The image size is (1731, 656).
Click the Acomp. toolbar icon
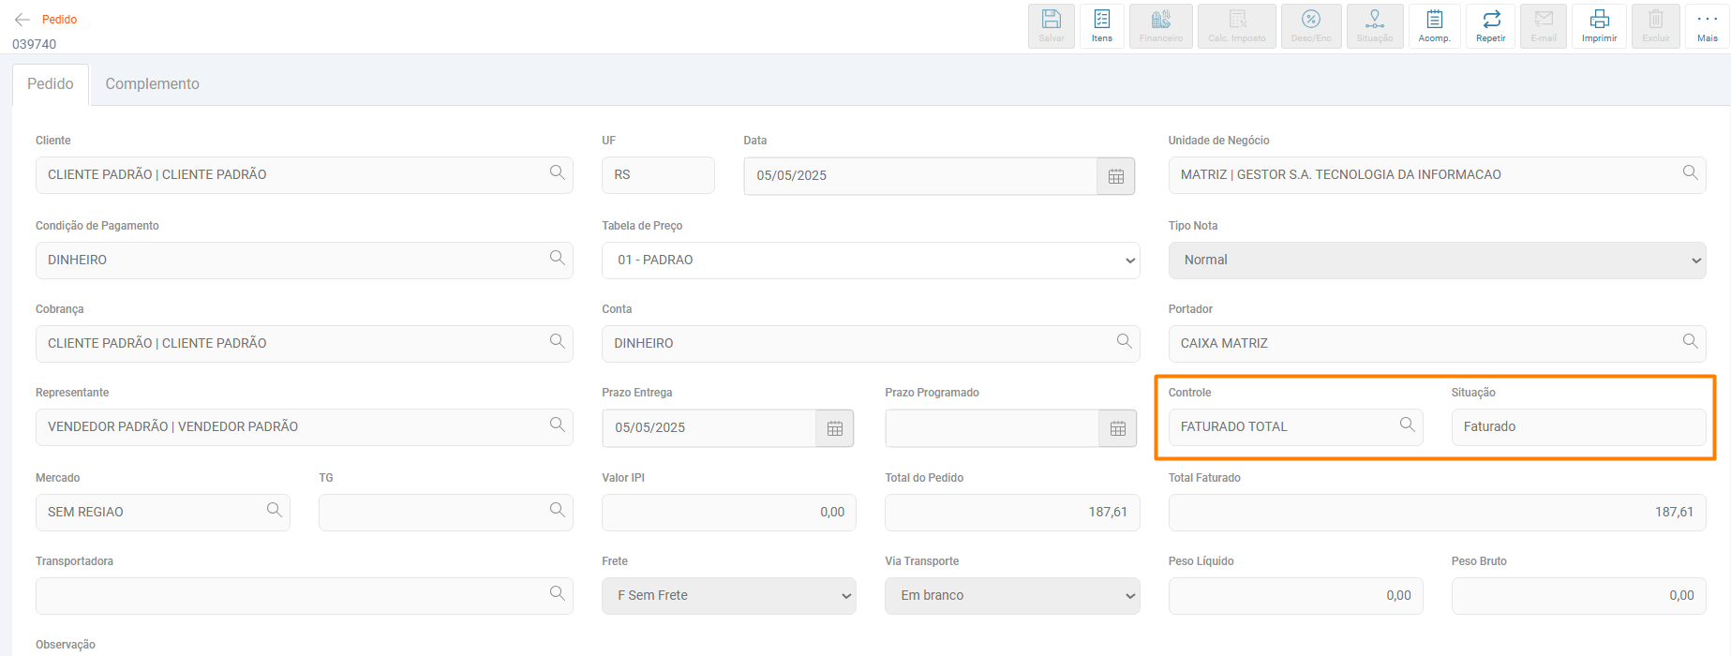1434,26
